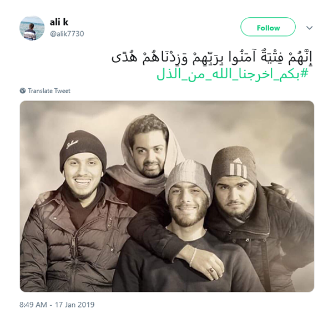333x313 pixels.
Task: Open ali k's profile avatar
Action: 32,28
